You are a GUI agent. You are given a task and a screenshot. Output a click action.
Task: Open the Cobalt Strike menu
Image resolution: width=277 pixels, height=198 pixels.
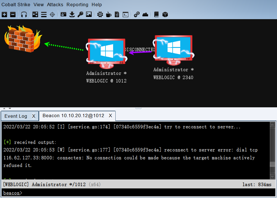point(16,5)
